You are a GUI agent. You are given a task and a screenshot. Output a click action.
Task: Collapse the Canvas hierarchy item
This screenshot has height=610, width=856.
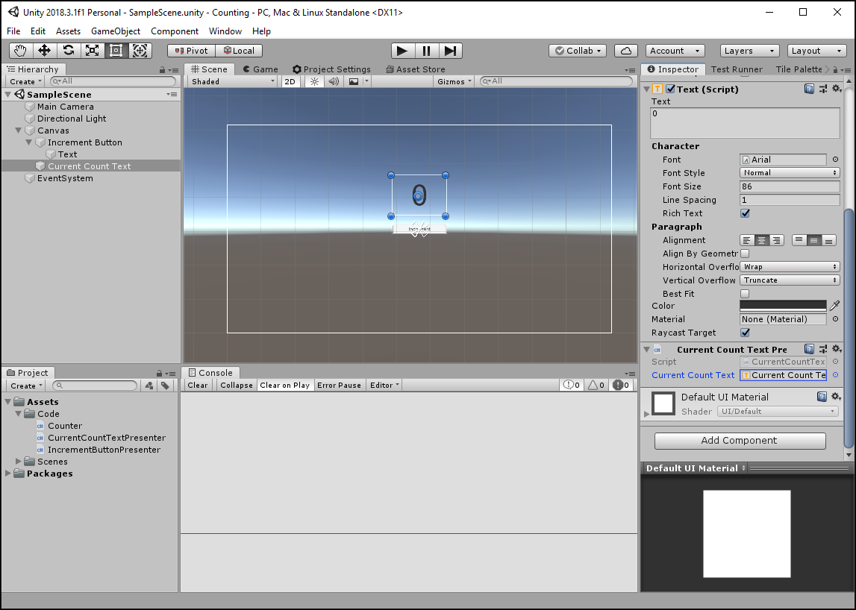click(18, 131)
